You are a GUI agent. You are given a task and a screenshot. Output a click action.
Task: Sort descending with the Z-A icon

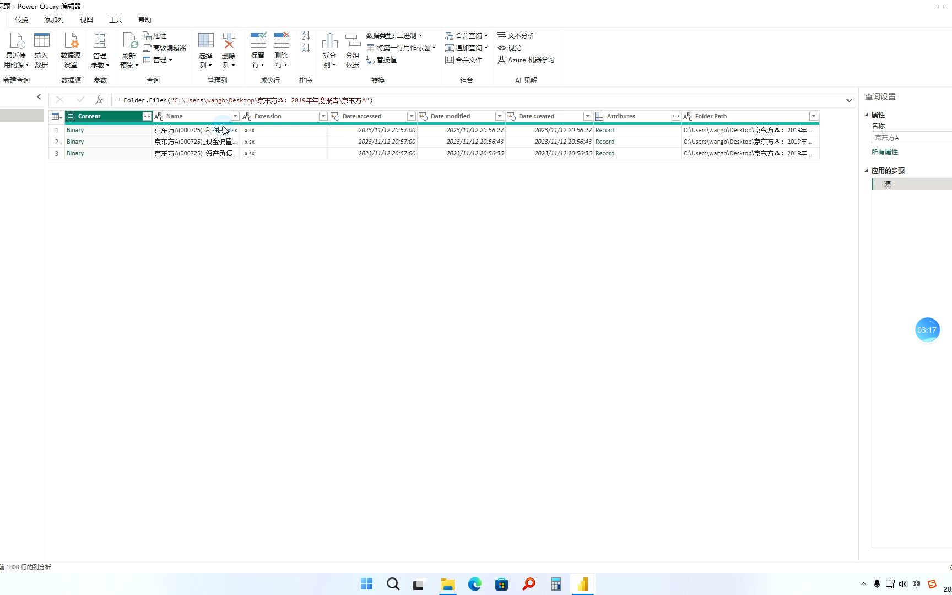306,47
